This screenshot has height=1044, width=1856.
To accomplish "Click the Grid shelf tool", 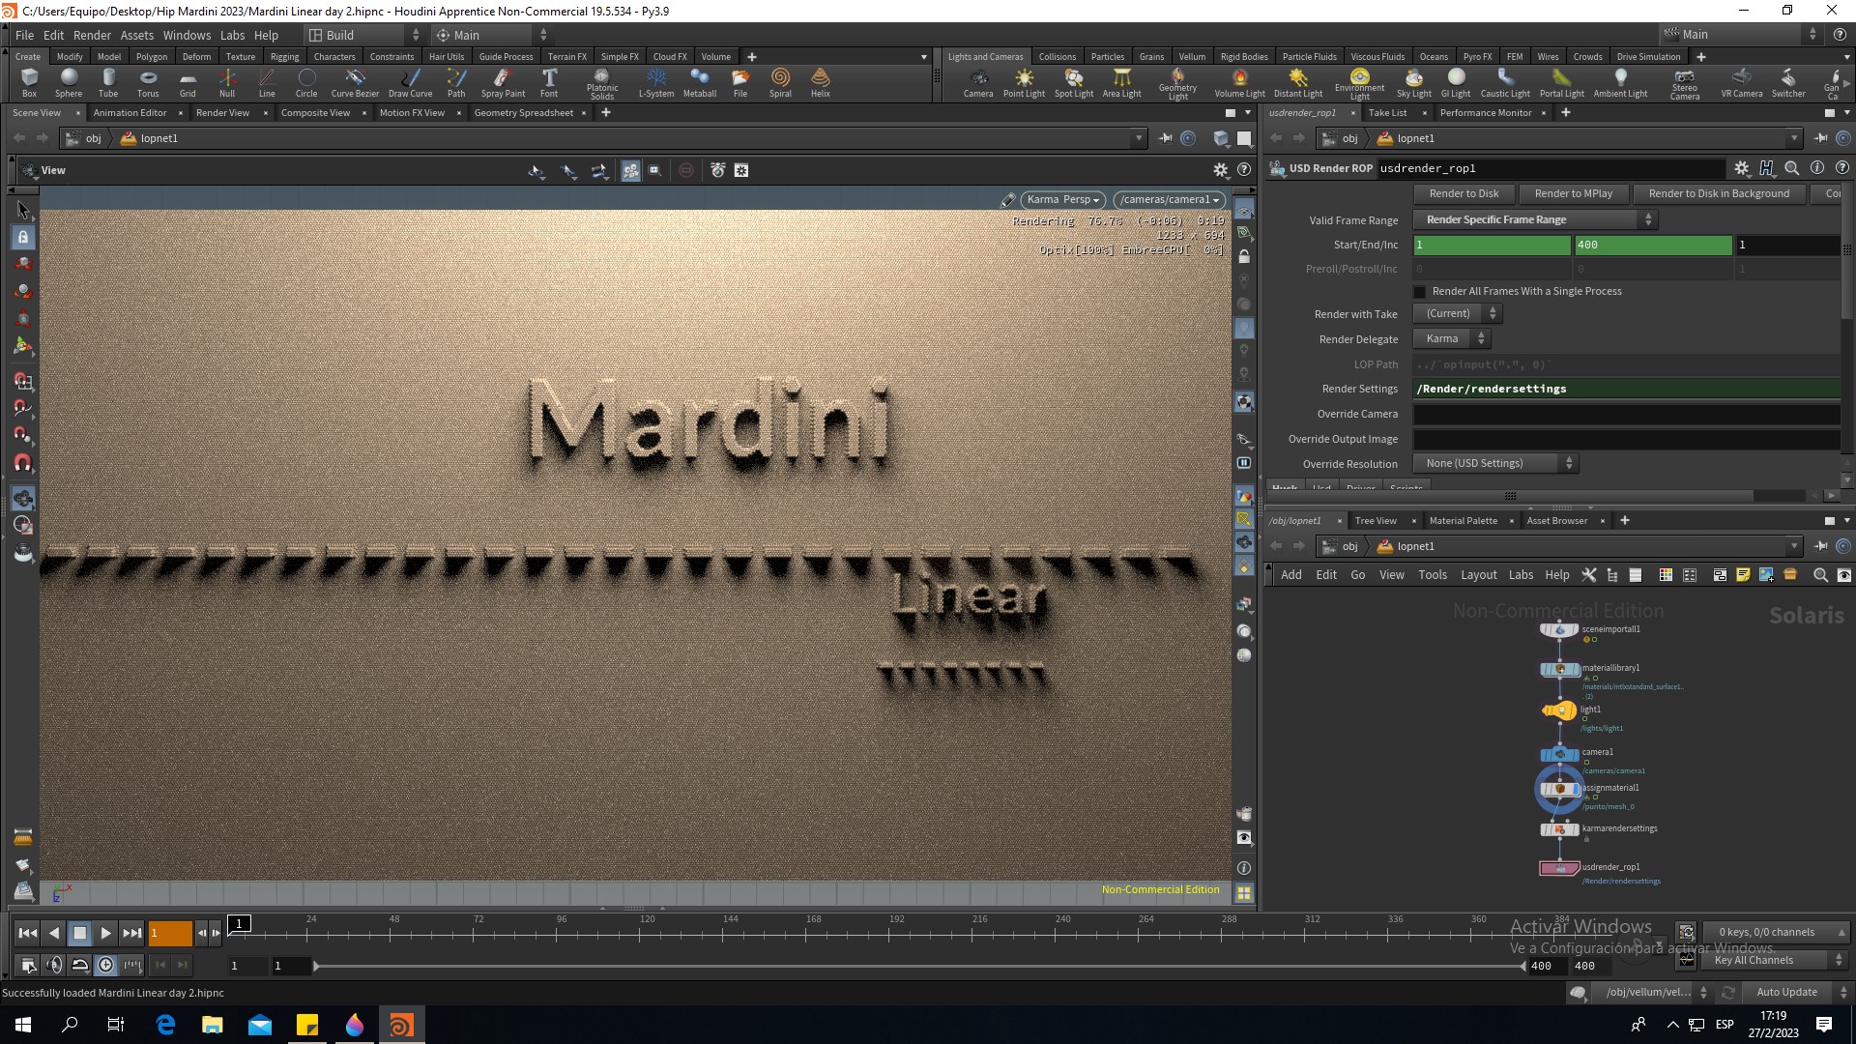I will pyautogui.click(x=188, y=82).
